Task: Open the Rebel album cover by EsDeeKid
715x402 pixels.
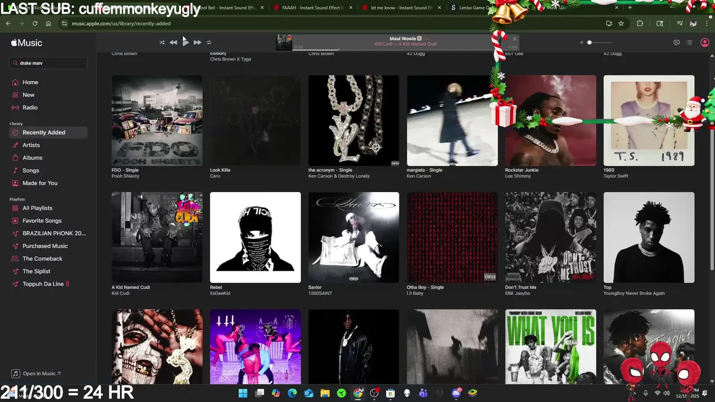Action: [255, 238]
